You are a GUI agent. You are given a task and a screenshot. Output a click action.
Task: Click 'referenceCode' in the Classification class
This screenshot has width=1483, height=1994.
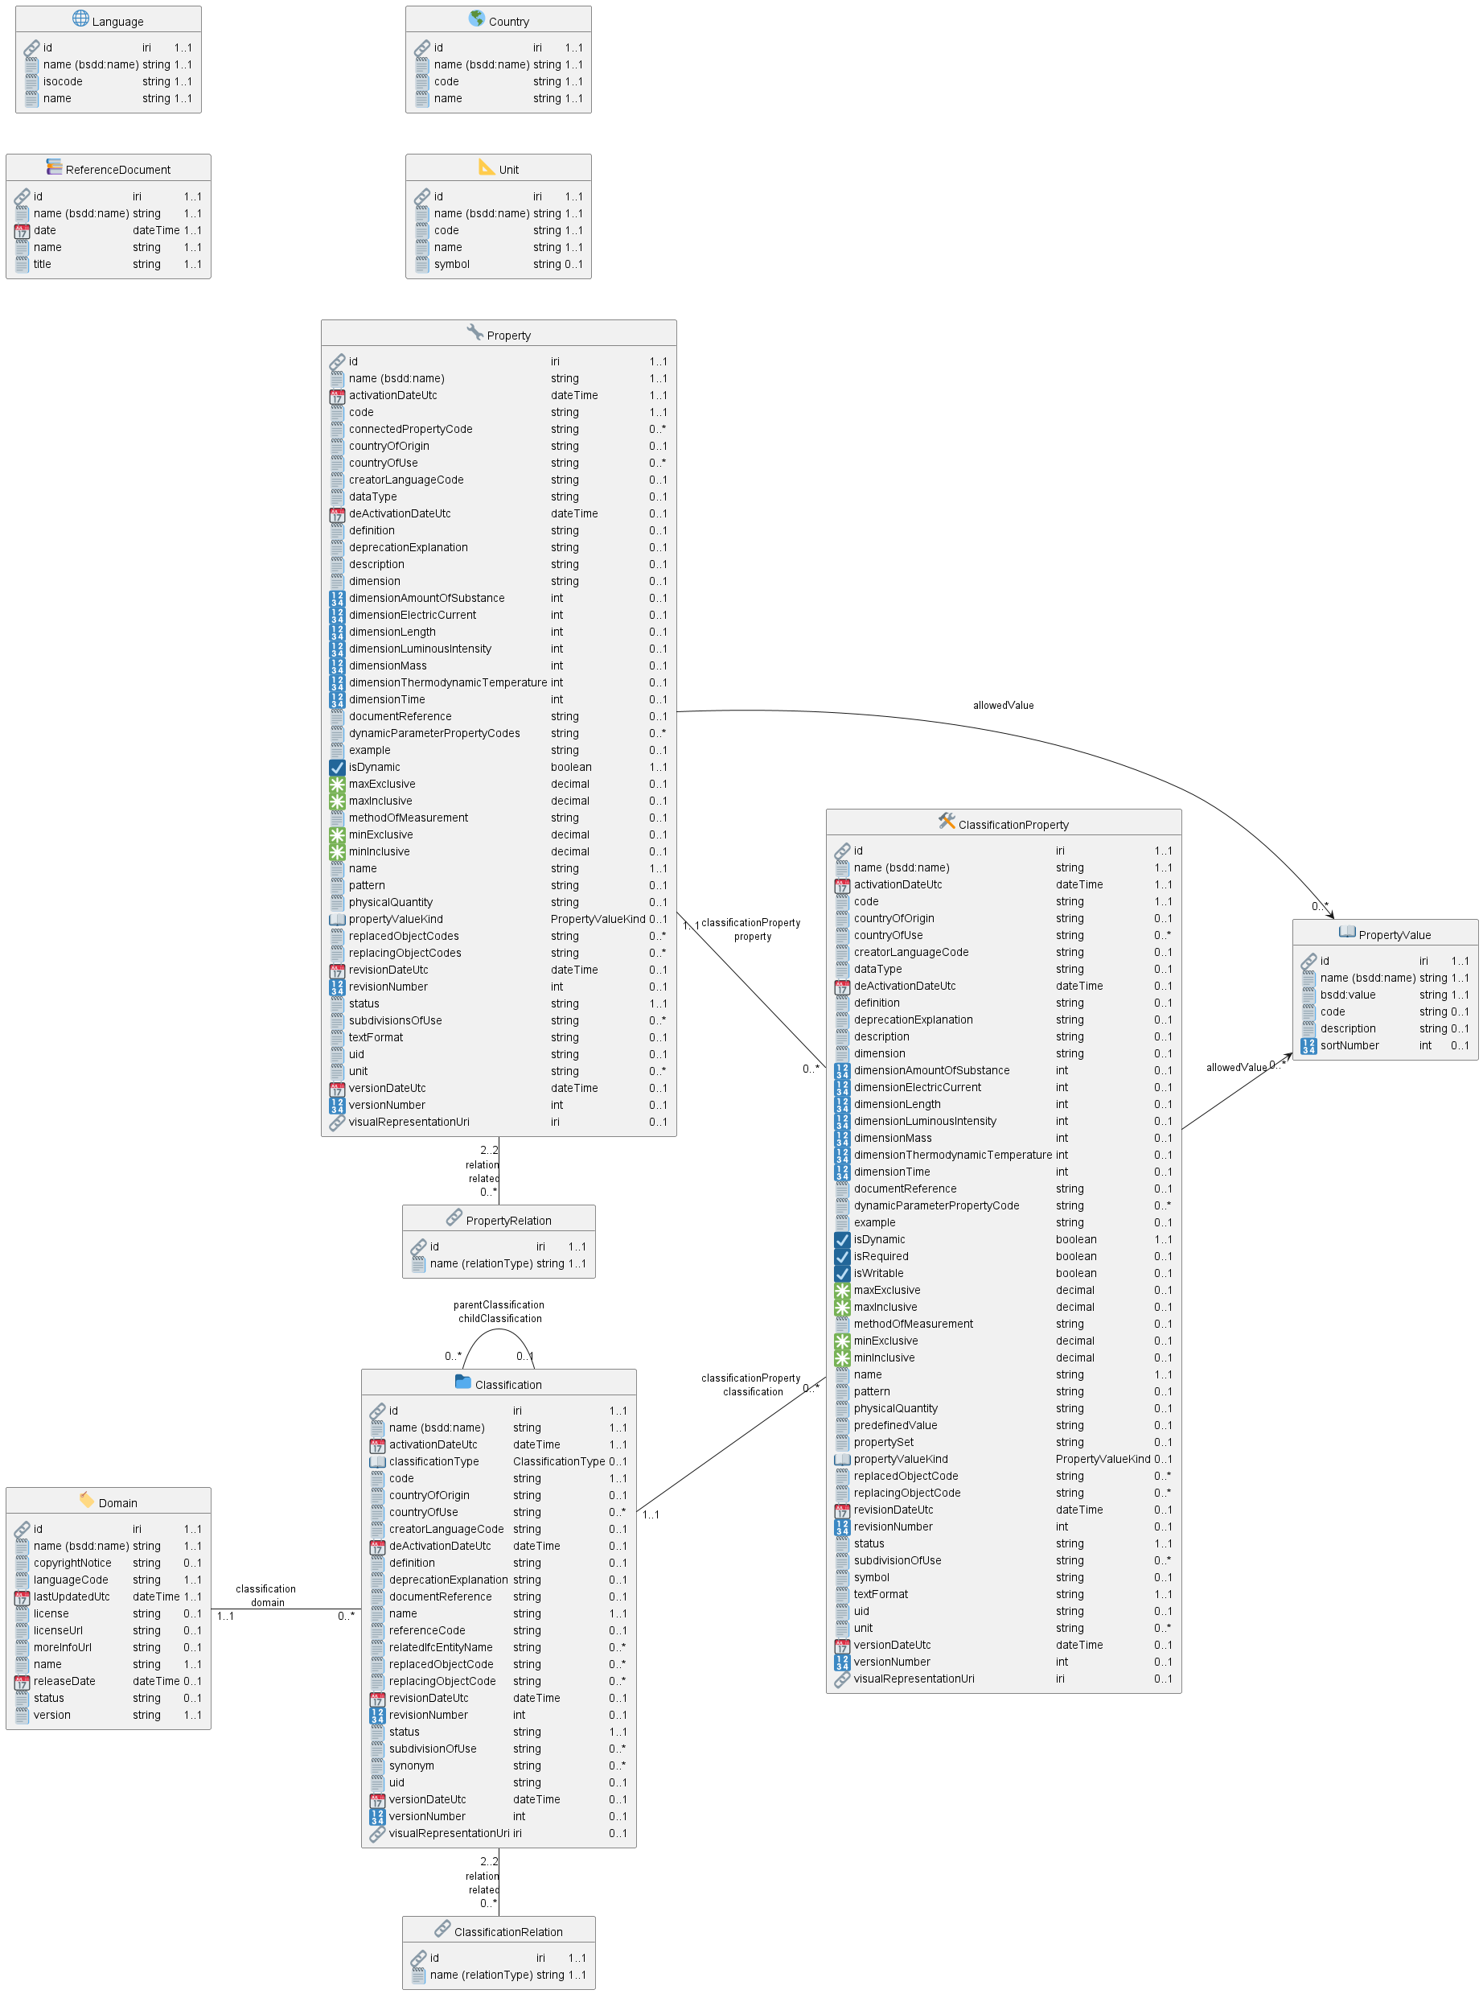tap(427, 1631)
